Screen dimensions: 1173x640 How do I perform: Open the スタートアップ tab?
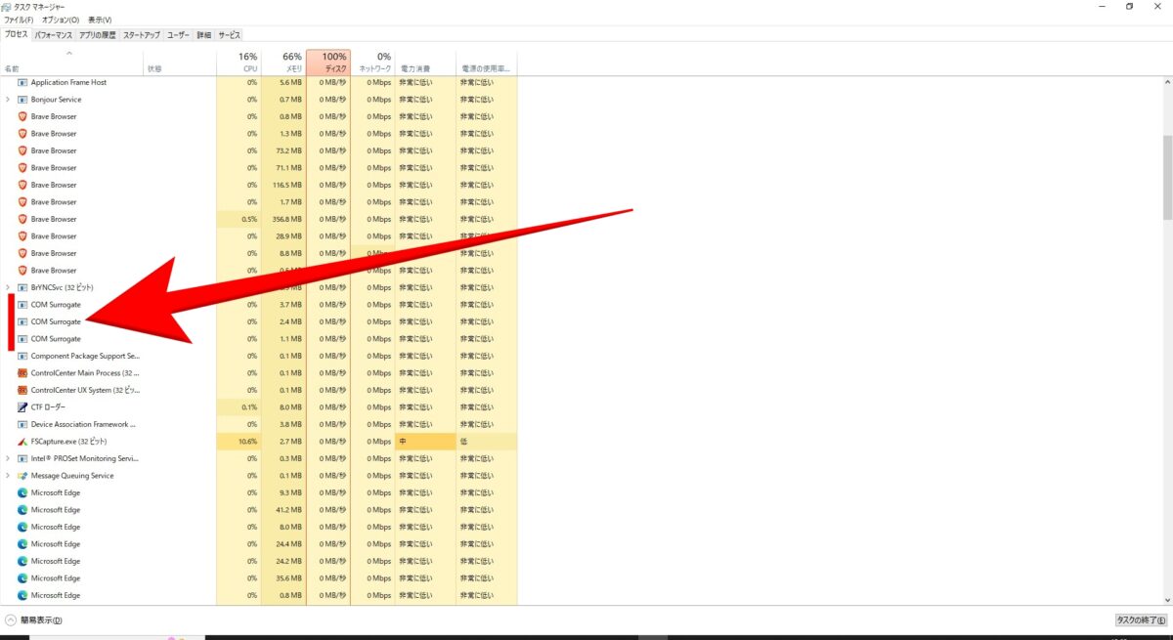pos(141,35)
